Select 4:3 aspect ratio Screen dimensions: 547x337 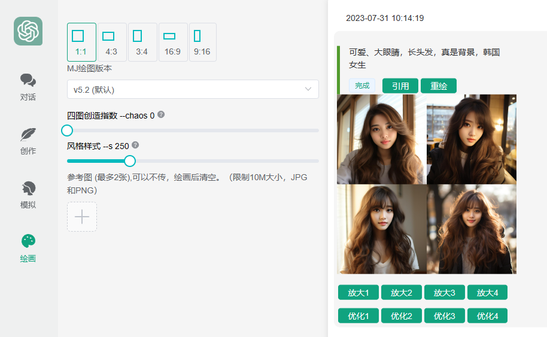click(112, 42)
